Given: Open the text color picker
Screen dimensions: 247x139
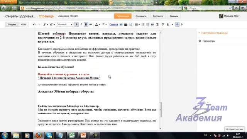Looking at the screenshot, I should point(97,24).
